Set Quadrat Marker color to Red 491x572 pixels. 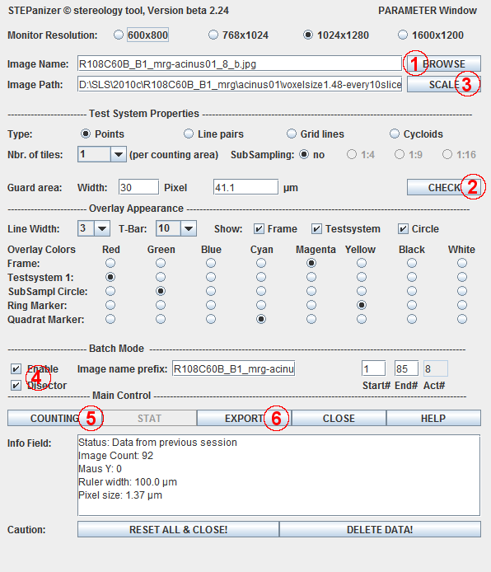tap(110, 319)
